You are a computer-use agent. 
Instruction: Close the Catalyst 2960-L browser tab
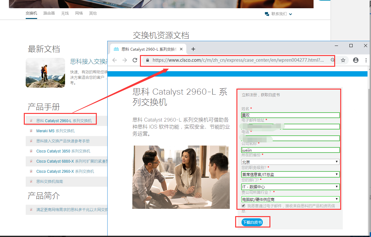[181, 49]
